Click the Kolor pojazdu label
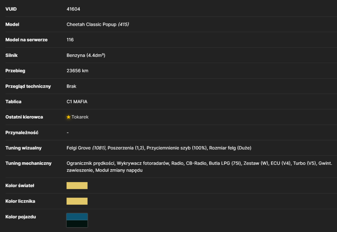The width and height of the screenshot is (337, 232). (21, 217)
